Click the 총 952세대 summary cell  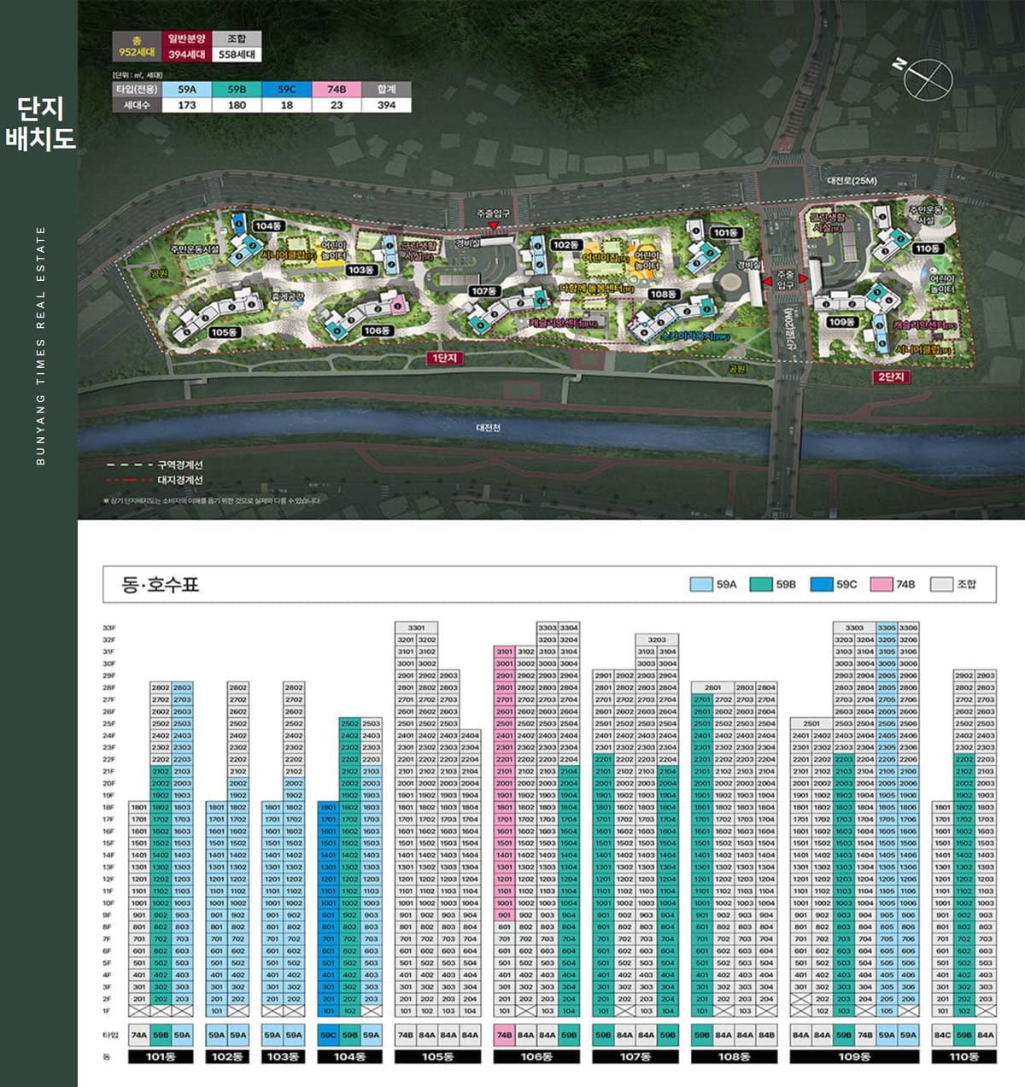137,47
